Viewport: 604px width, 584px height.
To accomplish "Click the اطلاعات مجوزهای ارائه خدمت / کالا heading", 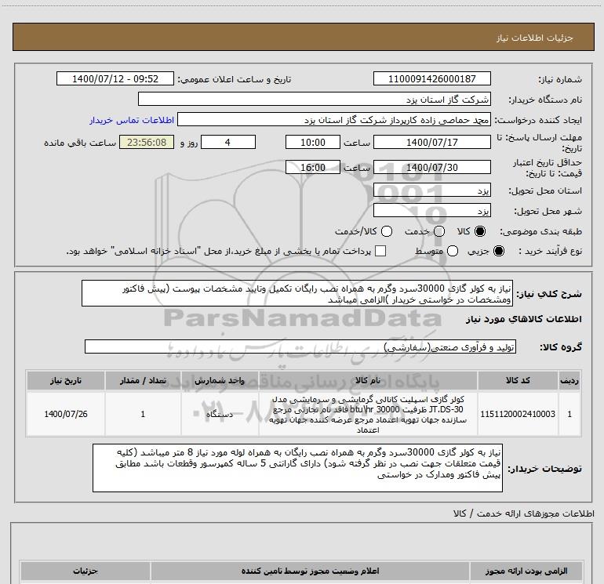I will (523, 513).
